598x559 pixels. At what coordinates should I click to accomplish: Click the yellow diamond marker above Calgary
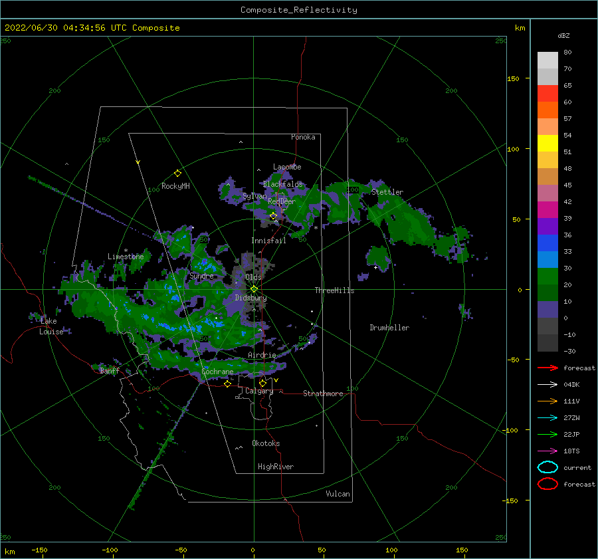coord(262,383)
